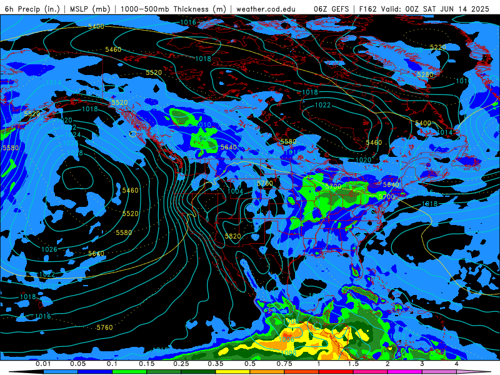Click the 'MSLP (mb)' header label
The height and width of the screenshot is (375, 500).
coord(90,9)
